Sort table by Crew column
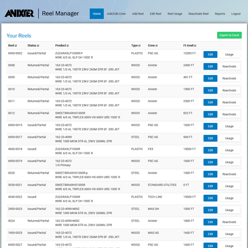The height and width of the screenshot is (248, 248). pyautogui.click(x=153, y=46)
